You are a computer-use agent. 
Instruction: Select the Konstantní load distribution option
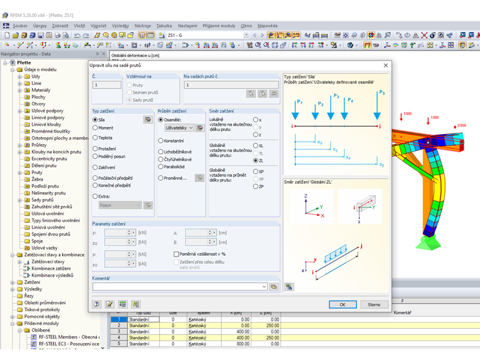pos(160,140)
